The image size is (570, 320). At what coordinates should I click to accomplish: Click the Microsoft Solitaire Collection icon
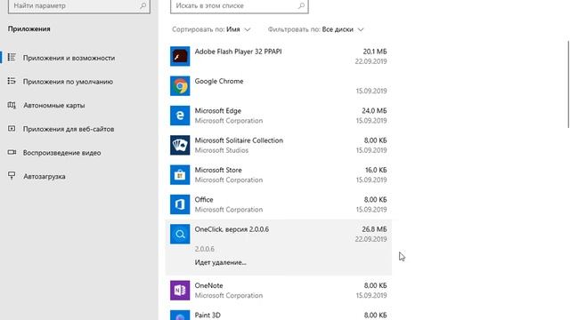tap(180, 145)
